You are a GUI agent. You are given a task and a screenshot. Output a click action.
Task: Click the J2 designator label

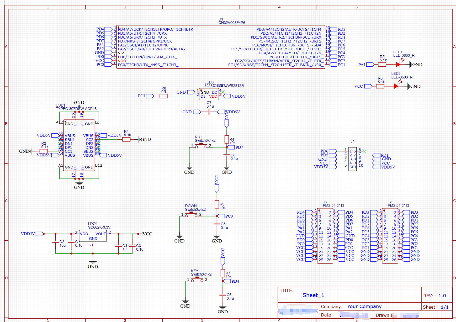(x=390, y=202)
